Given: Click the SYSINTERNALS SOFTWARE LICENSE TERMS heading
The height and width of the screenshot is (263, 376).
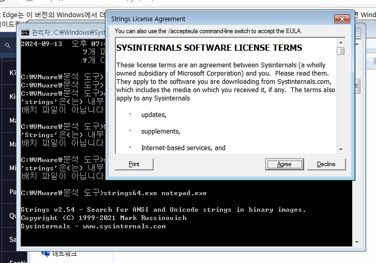Looking at the screenshot, I should tap(209, 48).
